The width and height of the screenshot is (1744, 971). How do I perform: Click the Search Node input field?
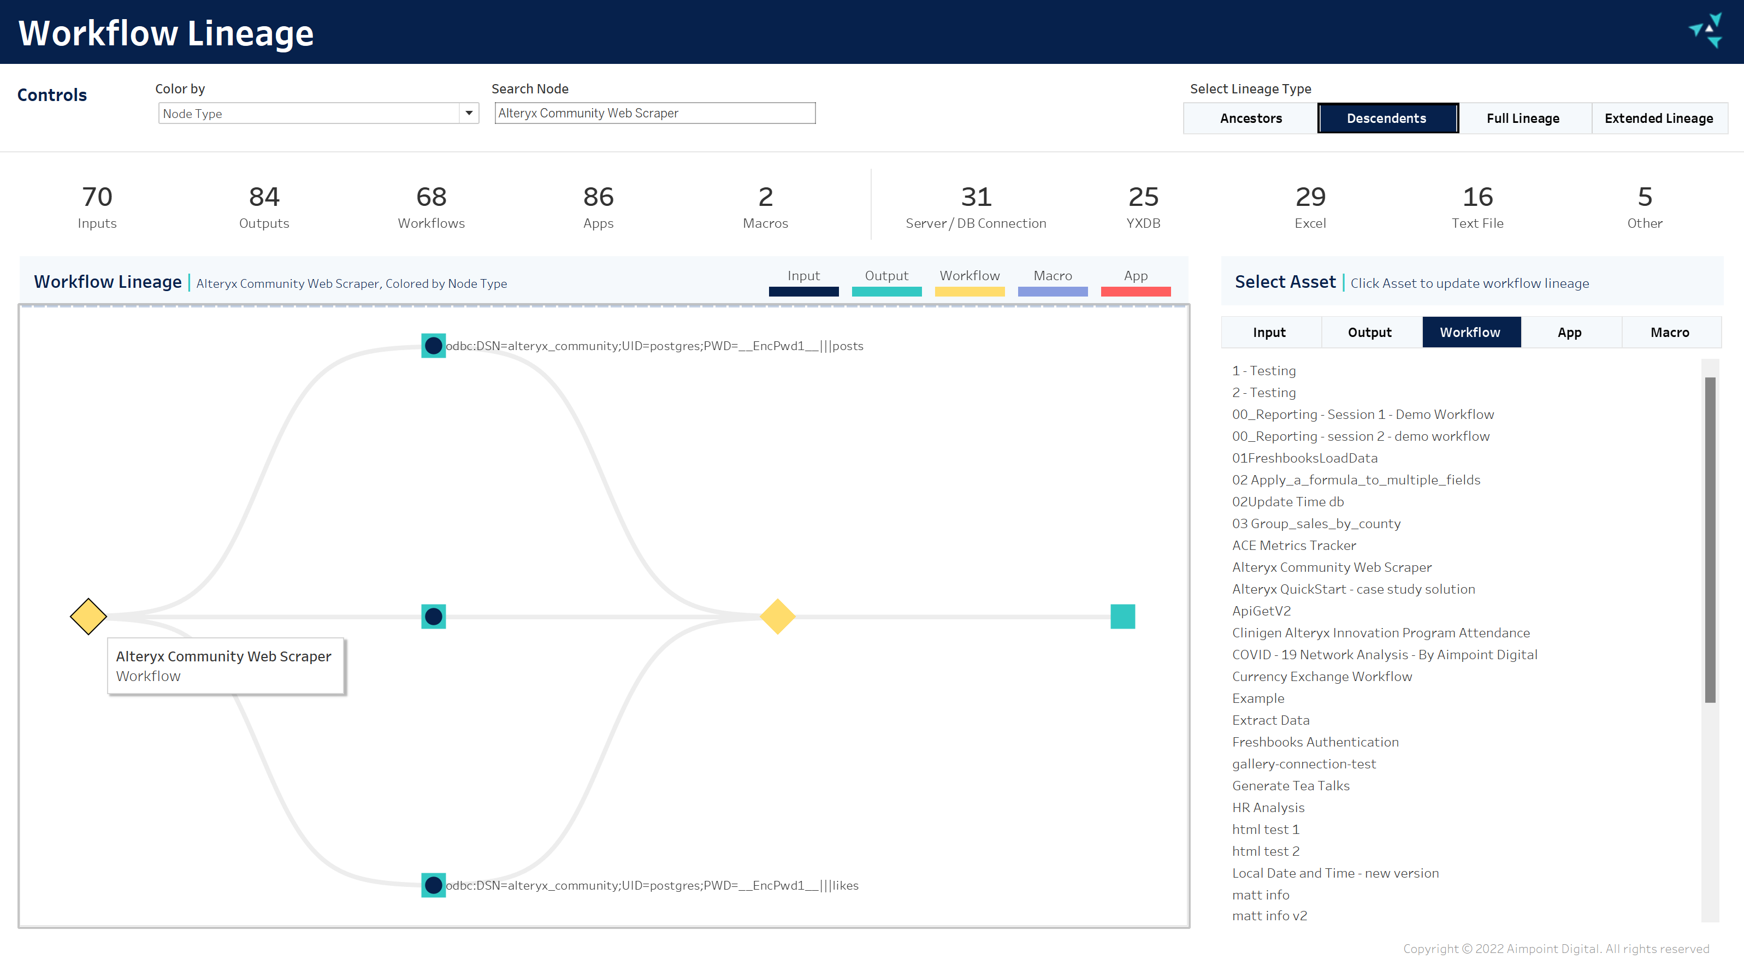pos(655,113)
